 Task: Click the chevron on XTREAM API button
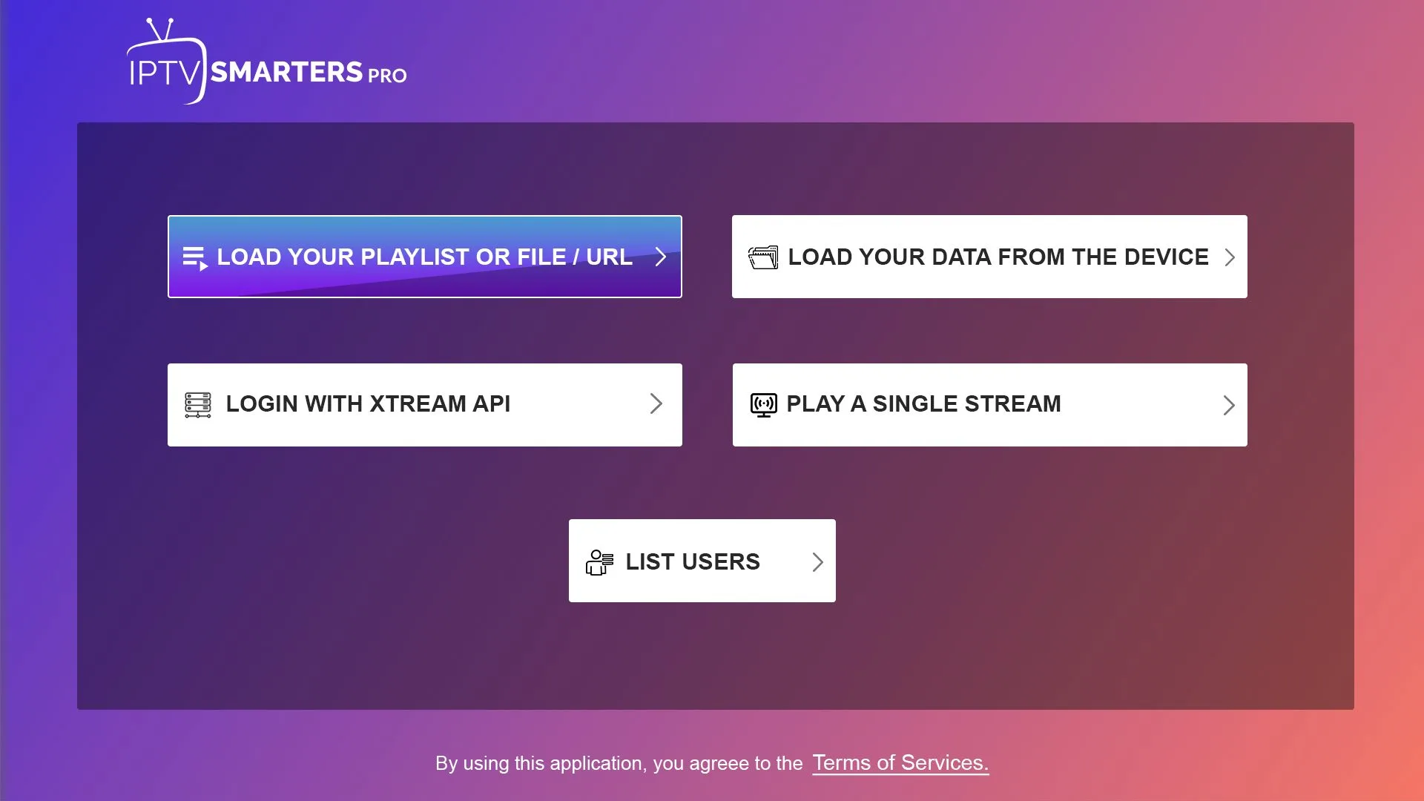tap(657, 404)
